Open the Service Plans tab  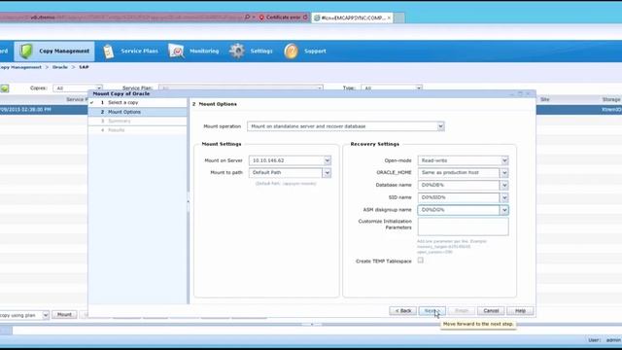(131, 52)
